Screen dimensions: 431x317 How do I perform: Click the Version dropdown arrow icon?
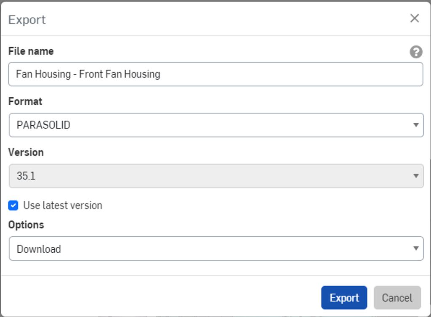tap(416, 176)
